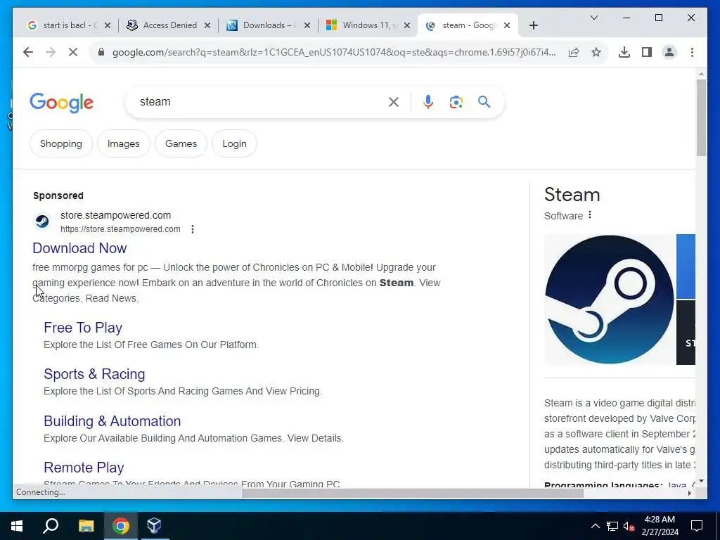Open the taskbar search magnifier
This screenshot has height=540, width=720.
pyautogui.click(x=51, y=526)
